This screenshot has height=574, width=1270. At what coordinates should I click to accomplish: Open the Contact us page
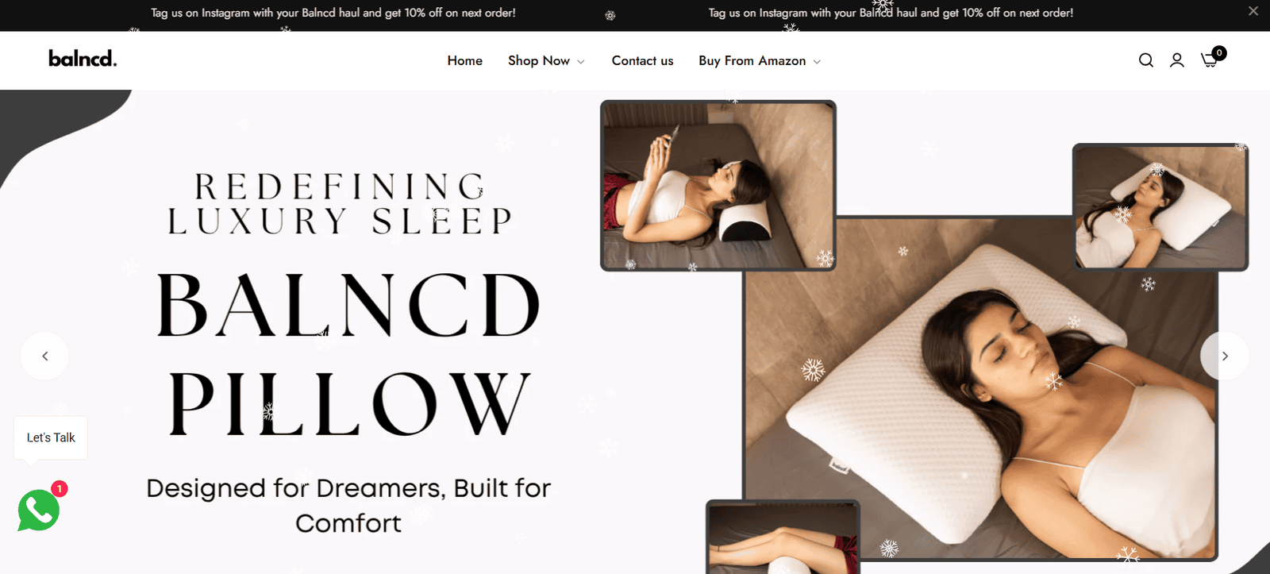click(x=642, y=60)
